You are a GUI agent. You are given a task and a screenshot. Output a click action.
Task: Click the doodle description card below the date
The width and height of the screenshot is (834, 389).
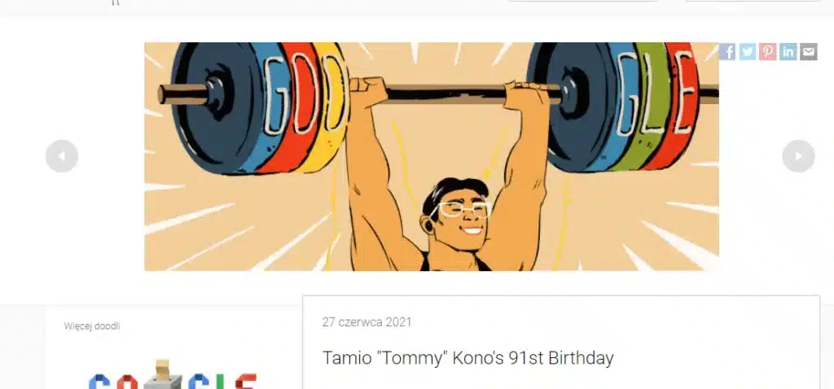561,343
